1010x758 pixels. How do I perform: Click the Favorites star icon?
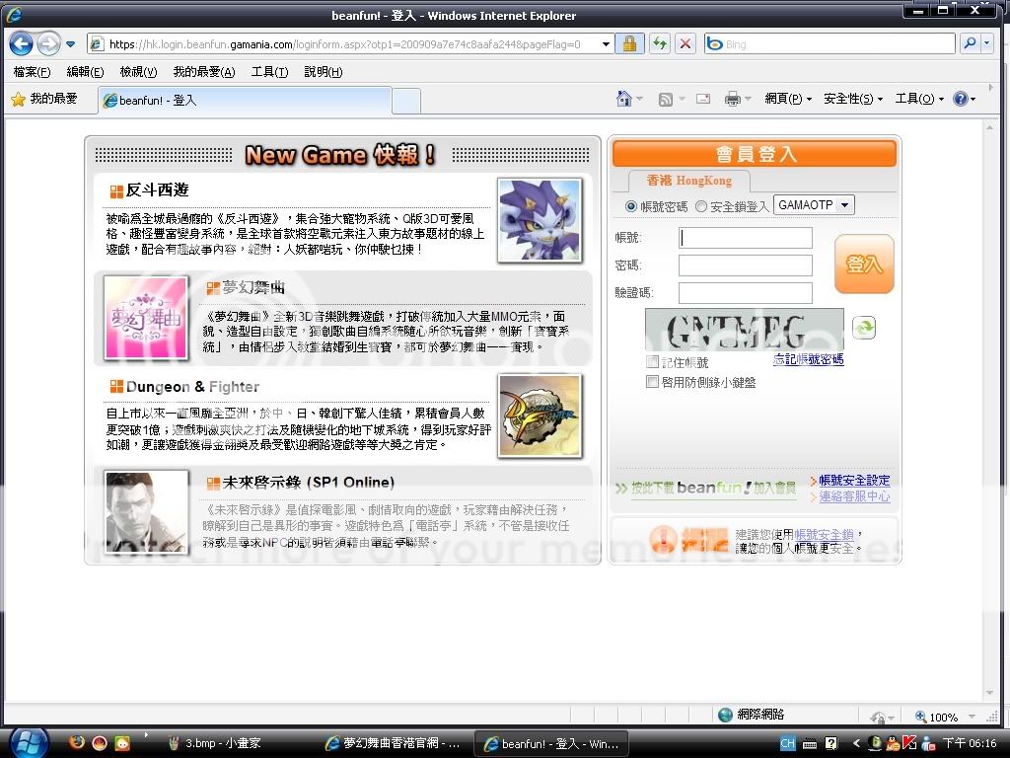click(x=18, y=99)
